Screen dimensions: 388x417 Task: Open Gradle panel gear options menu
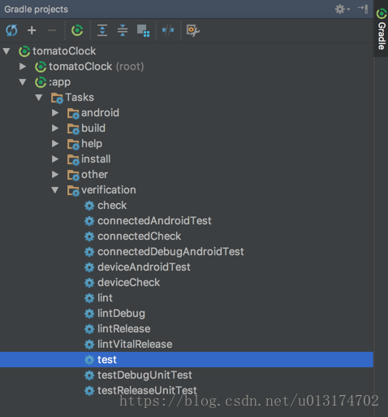click(343, 9)
